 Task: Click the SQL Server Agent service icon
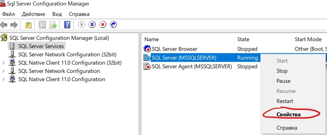point(147,66)
